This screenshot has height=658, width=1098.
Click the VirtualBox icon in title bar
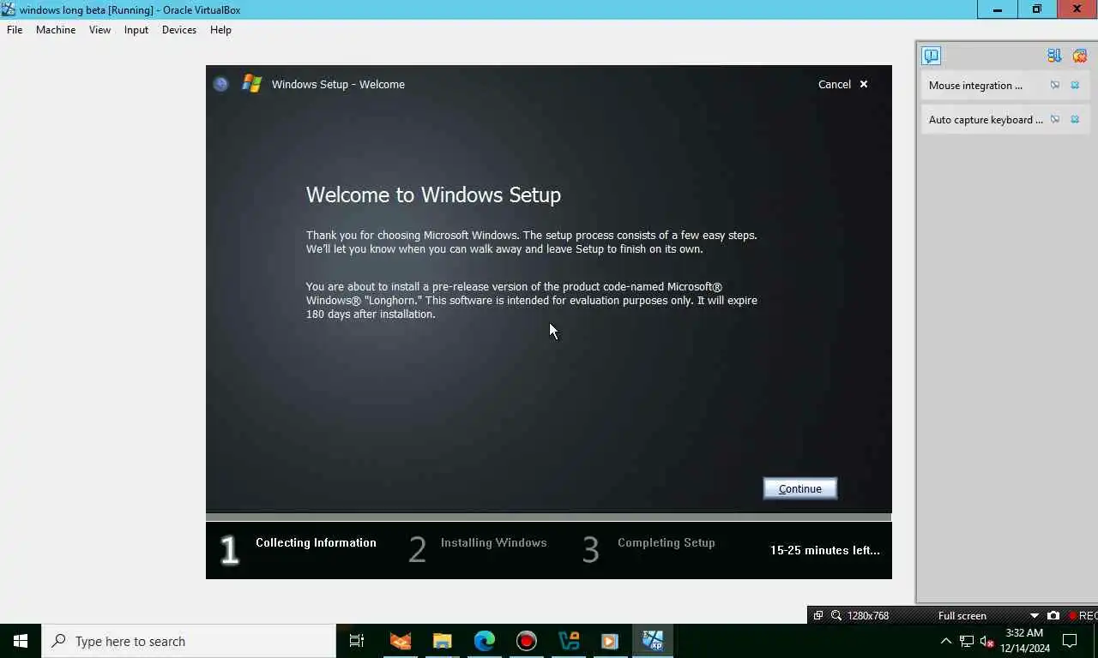click(x=9, y=9)
